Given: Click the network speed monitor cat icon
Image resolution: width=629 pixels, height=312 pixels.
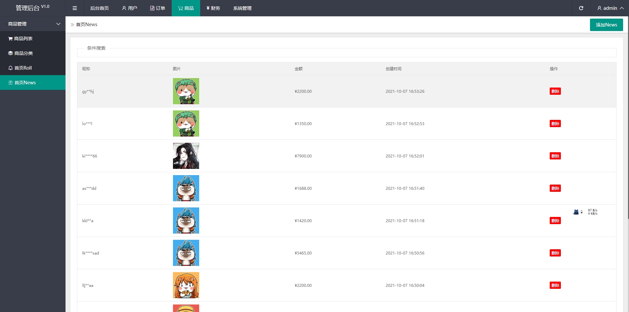Looking at the screenshot, I should [x=576, y=212].
